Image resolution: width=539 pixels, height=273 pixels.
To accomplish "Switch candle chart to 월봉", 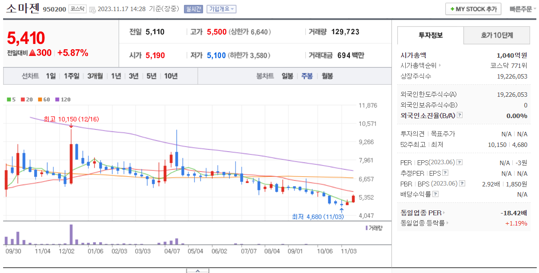I will 327,76.
